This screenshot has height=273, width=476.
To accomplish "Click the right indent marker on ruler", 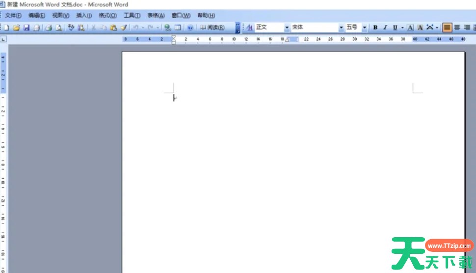I will [x=287, y=40].
